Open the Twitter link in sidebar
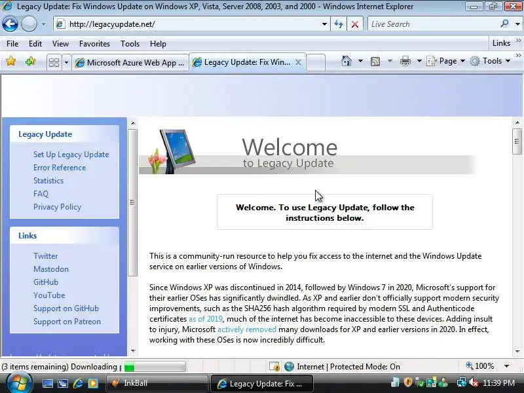This screenshot has width=524, height=393. [45, 256]
